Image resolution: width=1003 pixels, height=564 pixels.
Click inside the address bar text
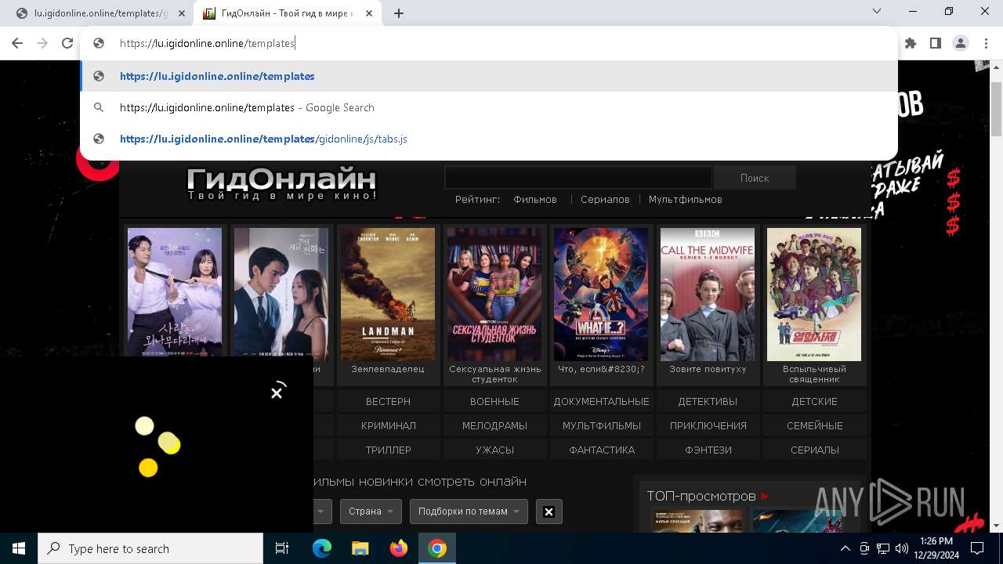coord(207,43)
